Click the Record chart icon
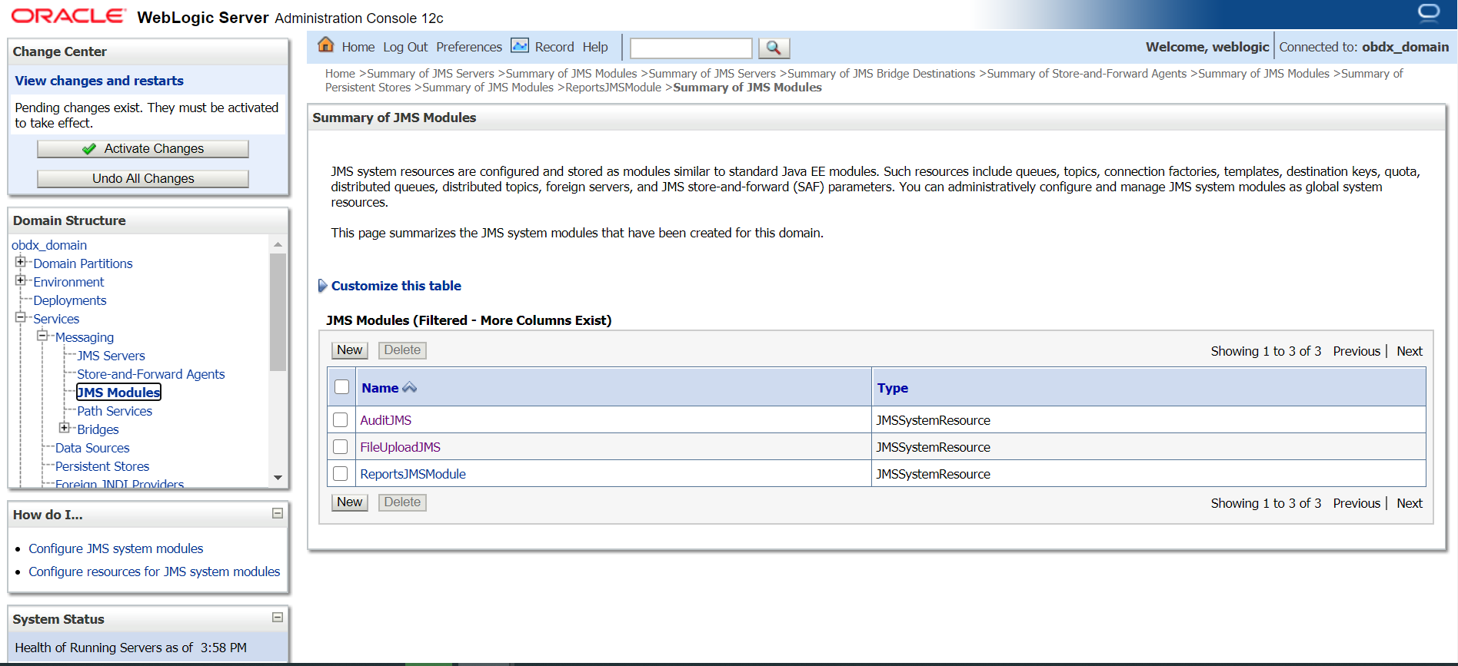The image size is (1458, 666). 520,45
